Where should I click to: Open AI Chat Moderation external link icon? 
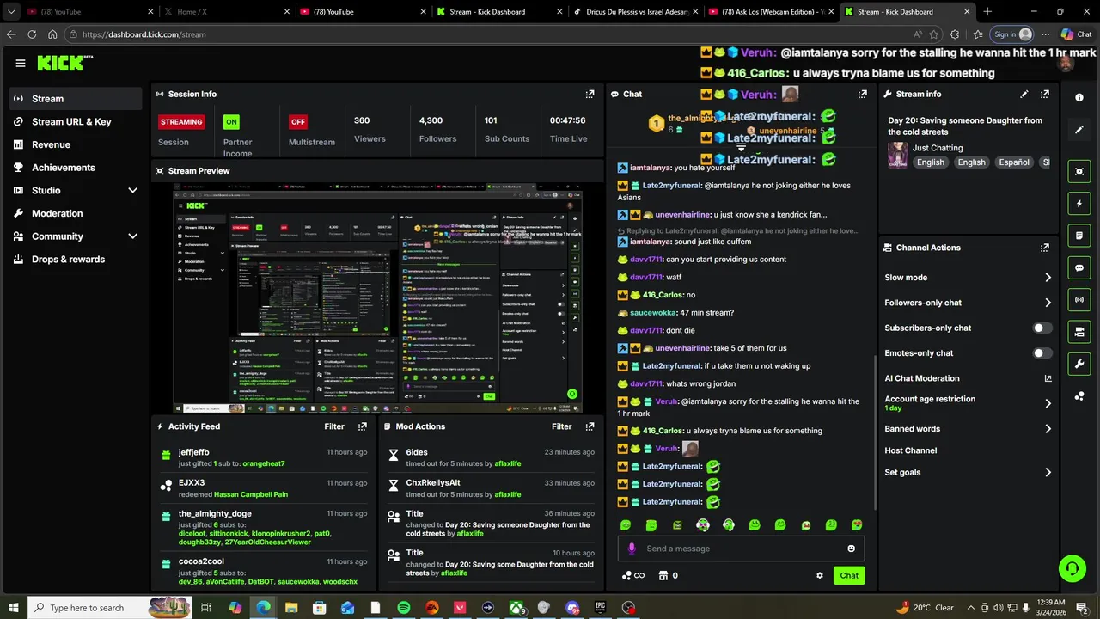(x=1048, y=378)
